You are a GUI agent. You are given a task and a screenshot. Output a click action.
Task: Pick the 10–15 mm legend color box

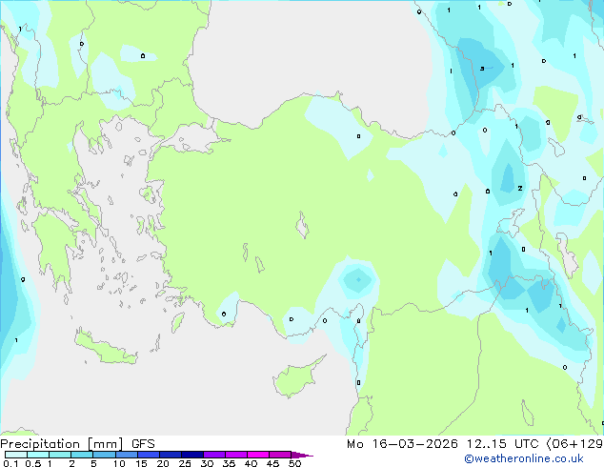click(127, 455)
